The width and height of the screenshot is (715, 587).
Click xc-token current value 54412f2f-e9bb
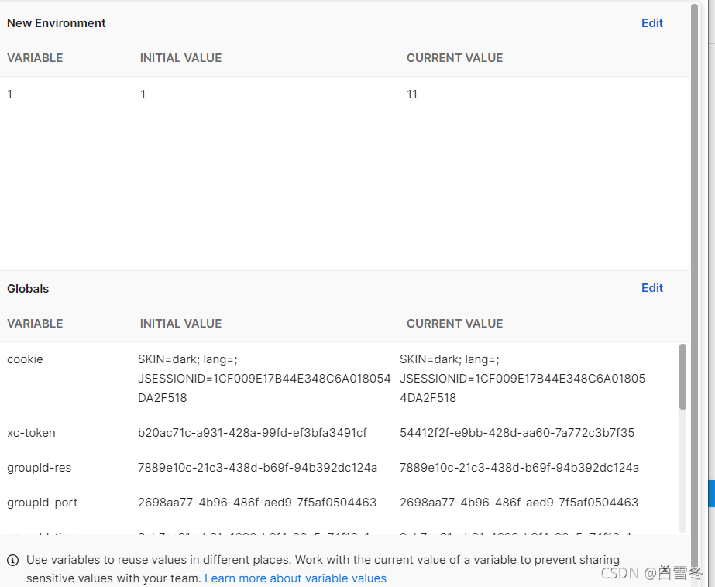pyautogui.click(x=517, y=432)
